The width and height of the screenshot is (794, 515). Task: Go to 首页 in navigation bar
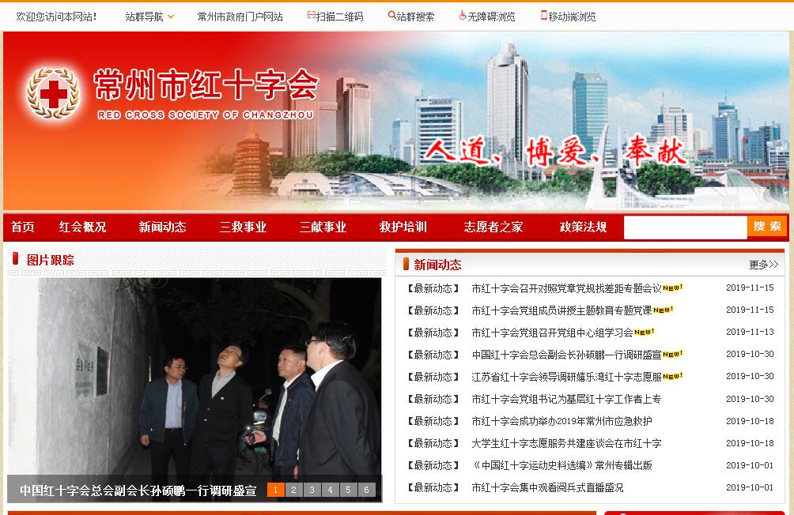pos(23,227)
